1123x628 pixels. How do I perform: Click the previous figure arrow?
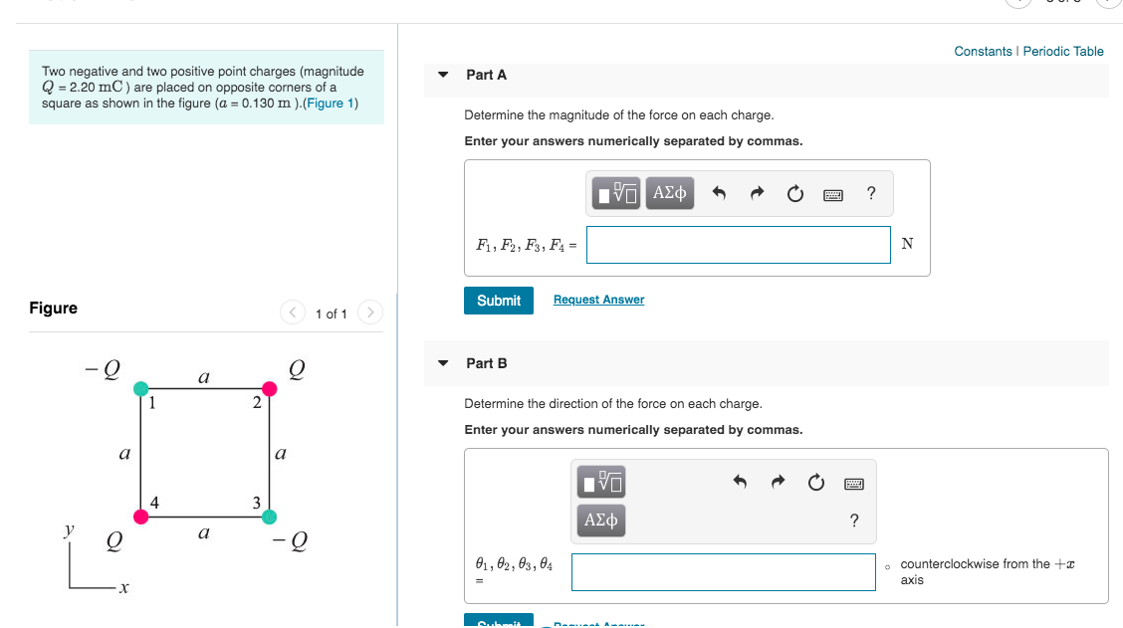coord(292,312)
